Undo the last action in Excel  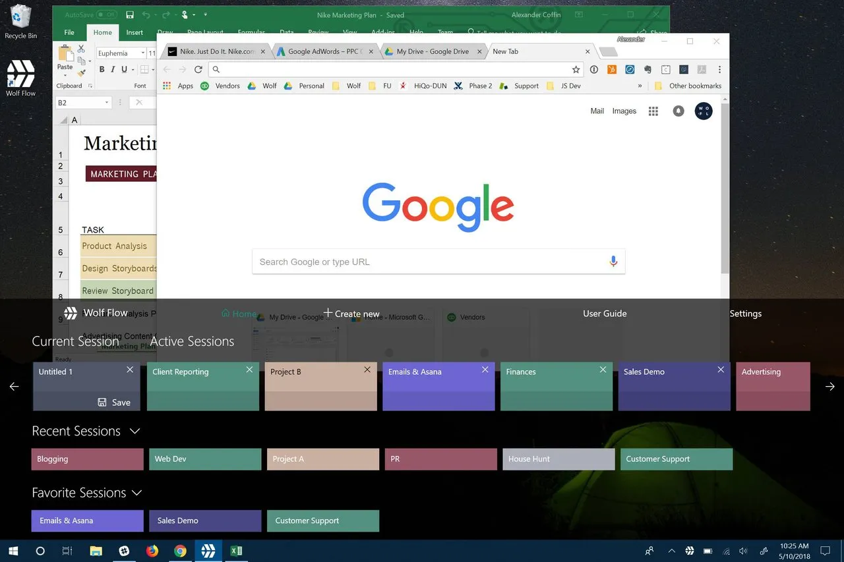[x=146, y=14]
